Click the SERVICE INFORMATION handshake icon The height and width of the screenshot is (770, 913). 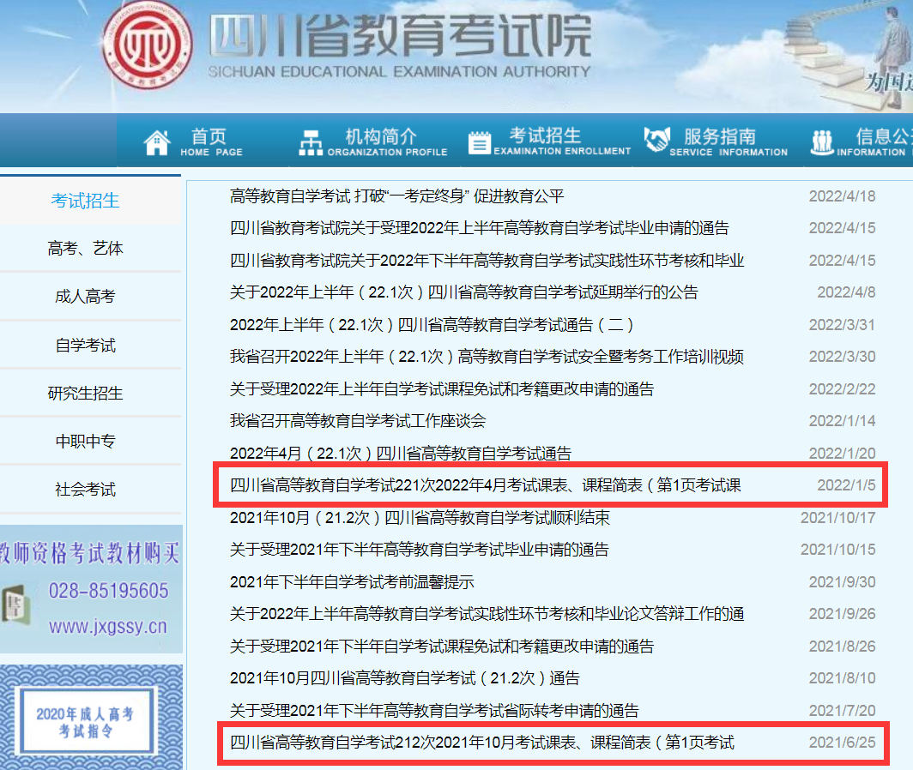[x=657, y=140]
